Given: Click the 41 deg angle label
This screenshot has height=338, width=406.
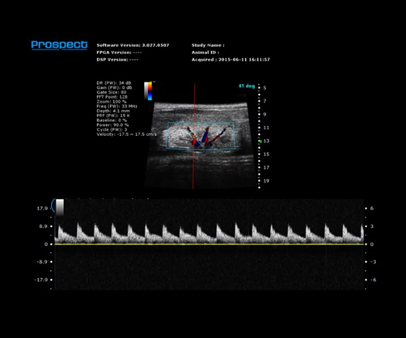Looking at the screenshot, I should coord(247,86).
